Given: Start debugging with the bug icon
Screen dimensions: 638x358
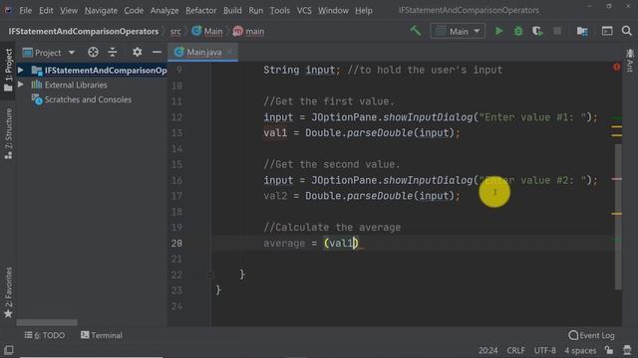Looking at the screenshot, I should (518, 31).
